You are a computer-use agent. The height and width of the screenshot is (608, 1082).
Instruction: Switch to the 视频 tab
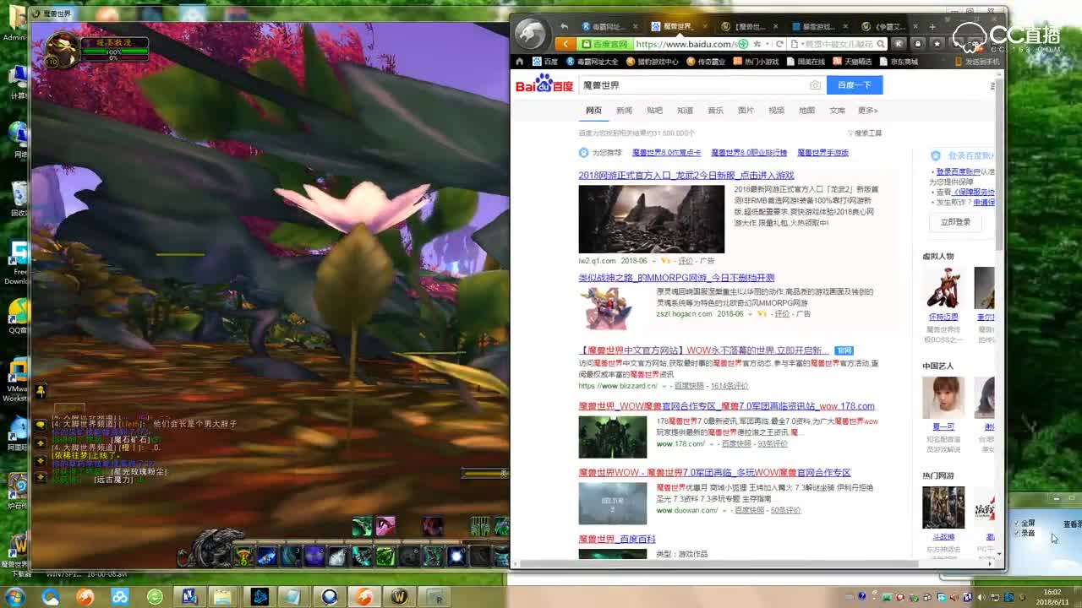(x=776, y=111)
